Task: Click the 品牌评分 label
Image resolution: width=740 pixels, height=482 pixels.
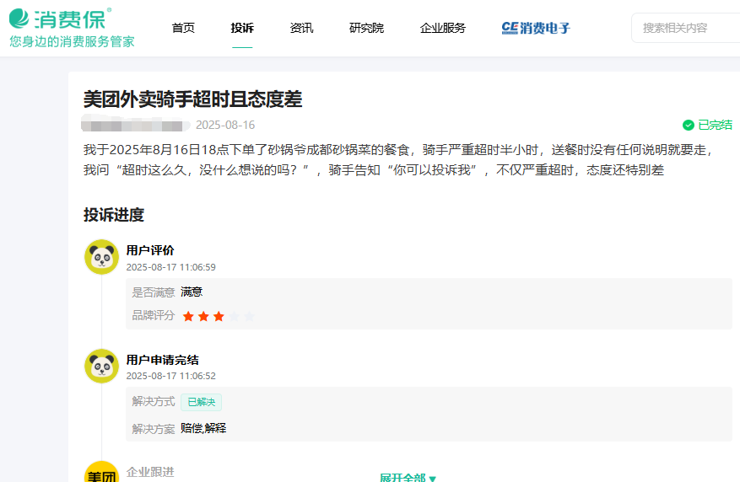Action: tap(154, 315)
